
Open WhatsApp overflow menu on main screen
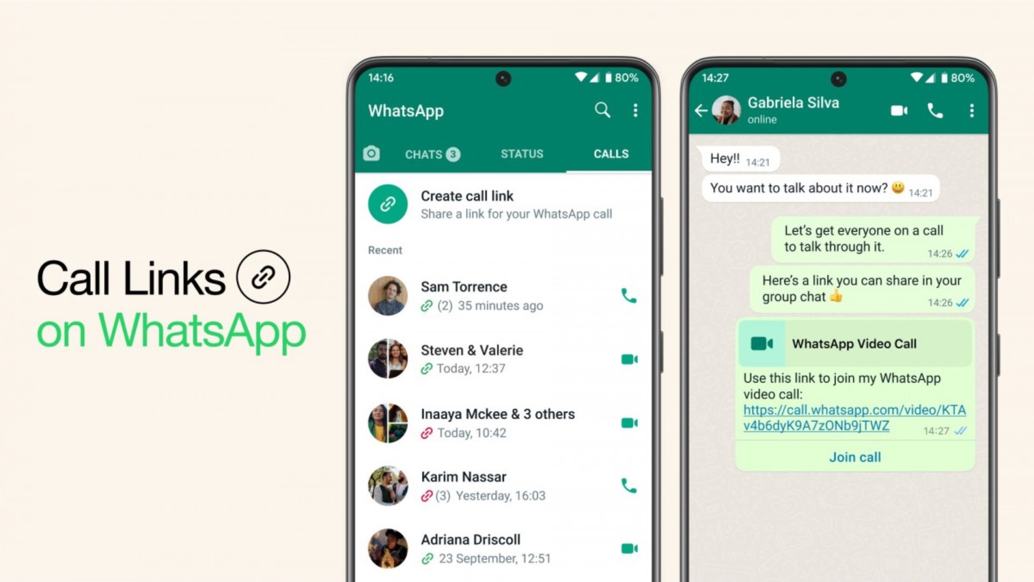pos(635,110)
